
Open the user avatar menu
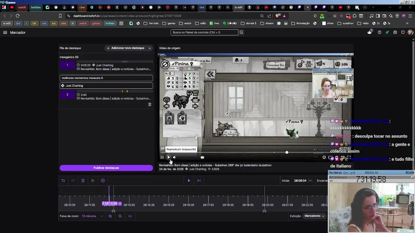point(410,32)
